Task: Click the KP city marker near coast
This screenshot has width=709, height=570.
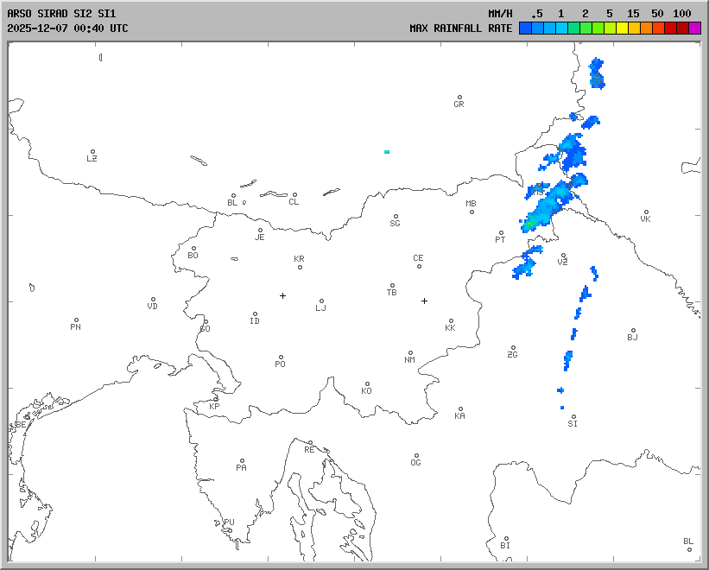Action: pyautogui.click(x=216, y=399)
